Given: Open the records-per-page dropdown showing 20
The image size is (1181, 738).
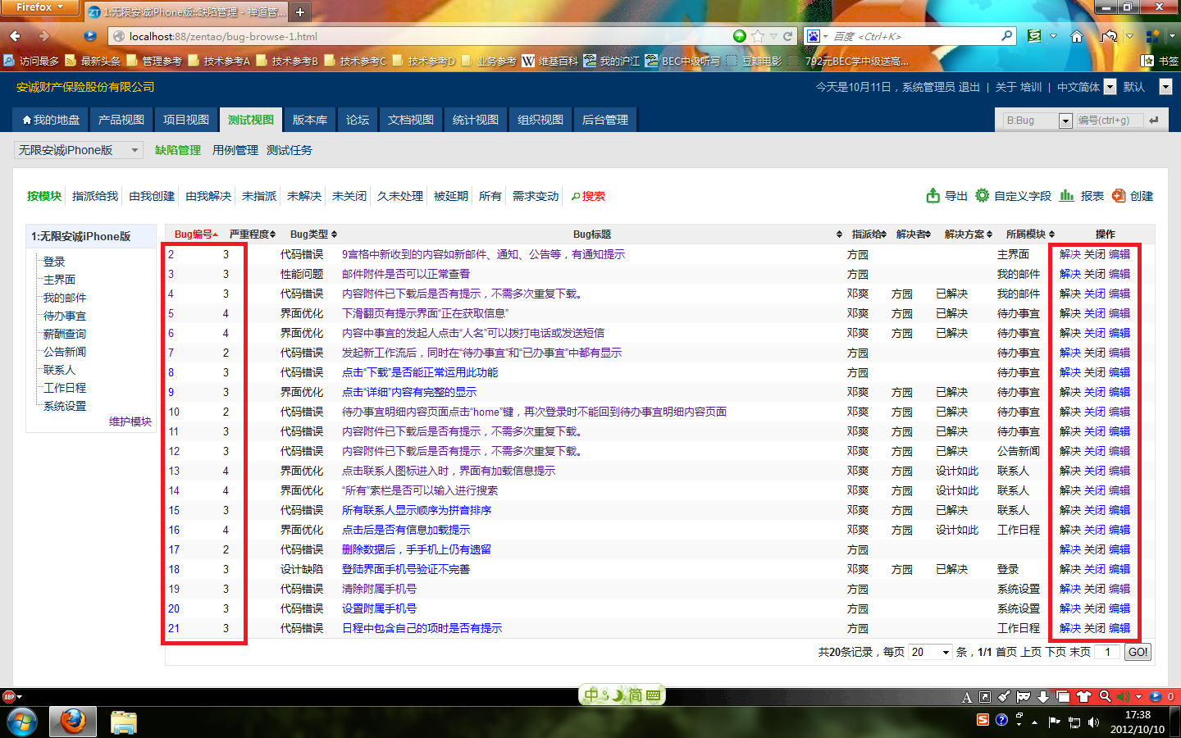Looking at the screenshot, I should click(930, 652).
